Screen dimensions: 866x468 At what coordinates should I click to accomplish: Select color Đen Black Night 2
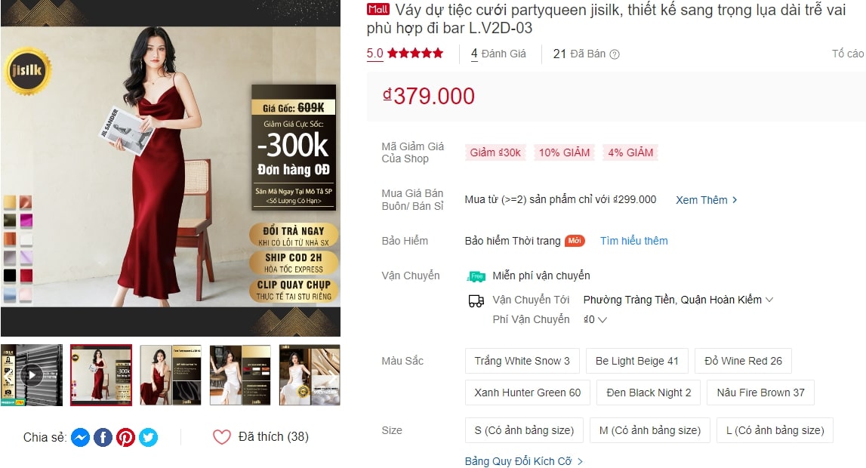pos(649,393)
